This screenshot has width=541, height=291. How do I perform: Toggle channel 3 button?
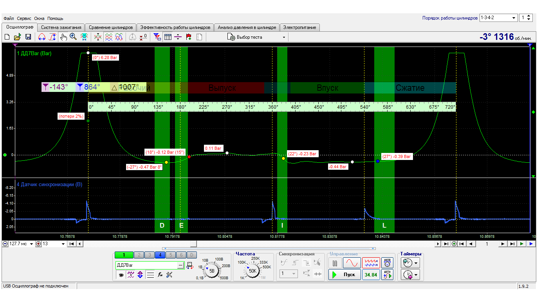149,255
